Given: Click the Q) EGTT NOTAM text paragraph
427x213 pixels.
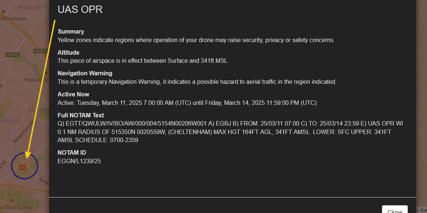Looking at the screenshot, I should click(x=230, y=132).
